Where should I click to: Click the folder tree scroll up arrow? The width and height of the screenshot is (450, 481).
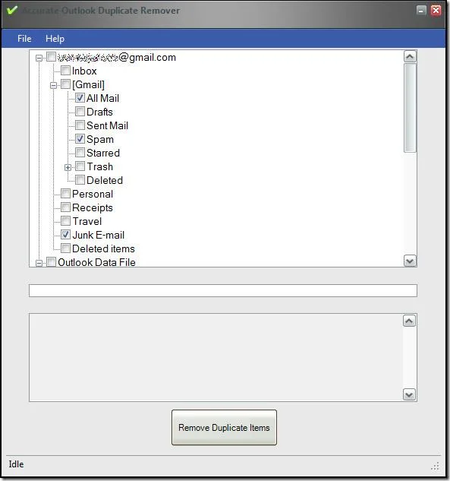[x=410, y=56]
